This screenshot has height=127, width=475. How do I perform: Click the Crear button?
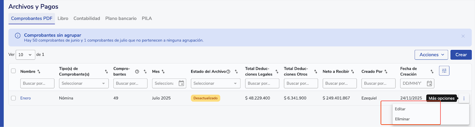[461, 55]
